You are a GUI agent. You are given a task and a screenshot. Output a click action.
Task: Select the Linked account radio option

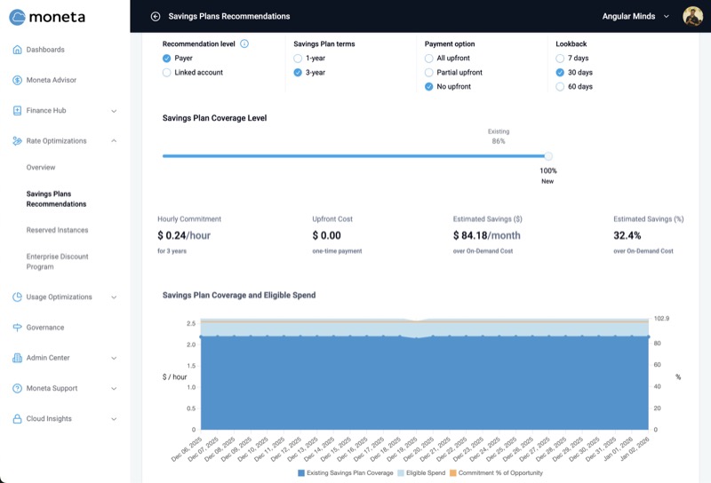click(167, 73)
